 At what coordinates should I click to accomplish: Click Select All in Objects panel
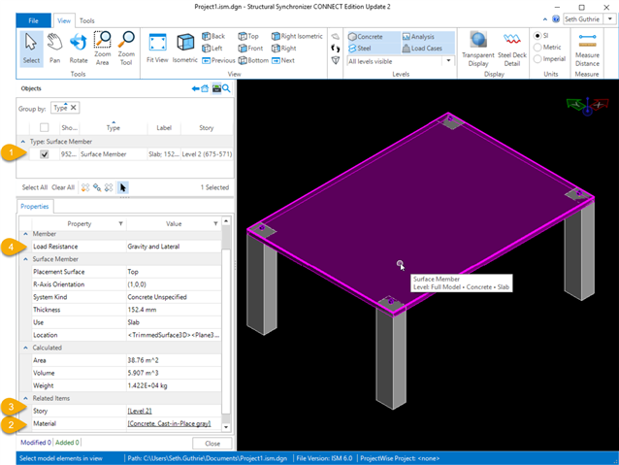tap(35, 187)
